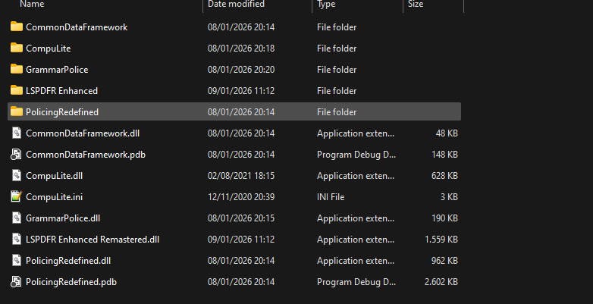Click the CommonDataFramework folder icon
The image size is (593, 304).
(16, 27)
